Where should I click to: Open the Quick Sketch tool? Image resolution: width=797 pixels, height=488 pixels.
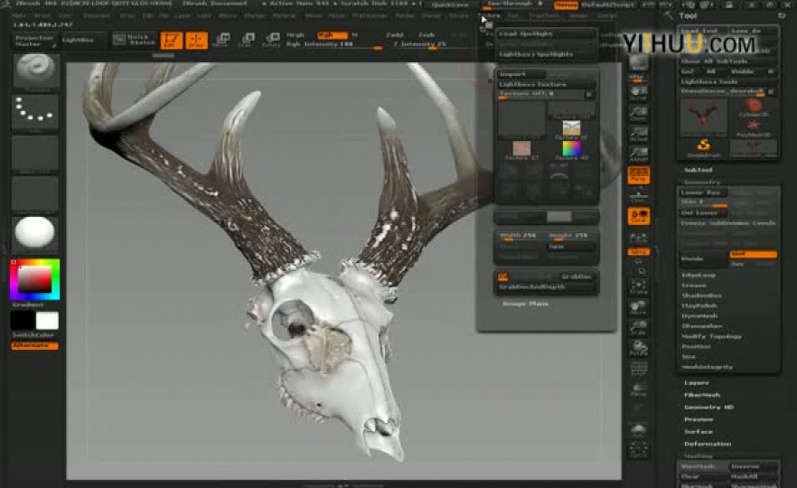coord(134,40)
